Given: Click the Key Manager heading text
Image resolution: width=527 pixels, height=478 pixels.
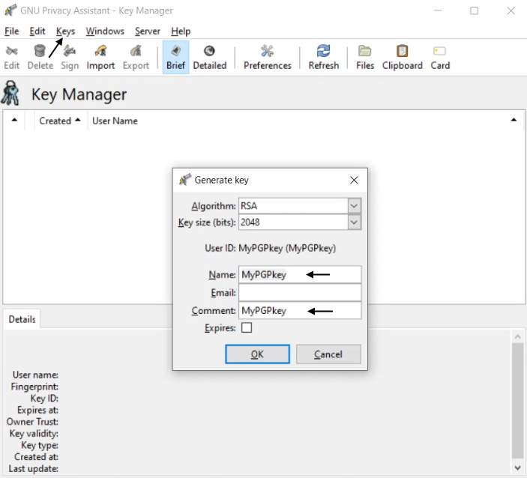Looking at the screenshot, I should tap(79, 94).
